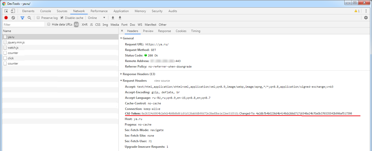Screen dimensions: 372x151
Task: Click the Host ya.ru header value
Action: [x=138, y=119]
